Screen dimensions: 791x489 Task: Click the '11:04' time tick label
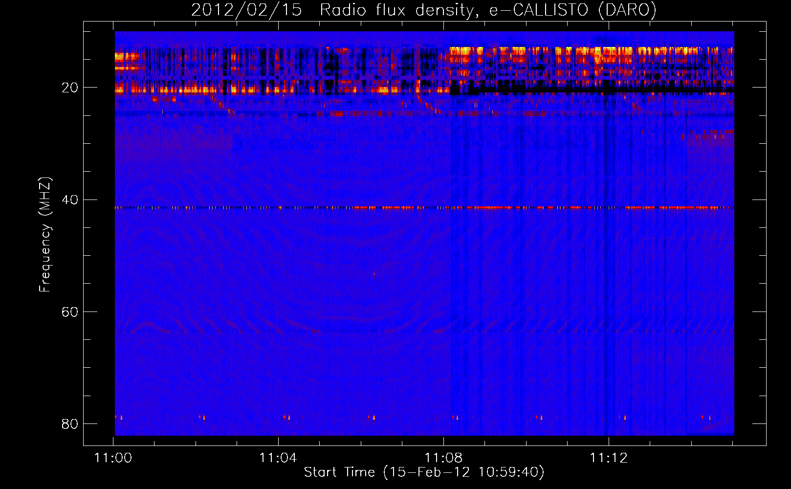[278, 458]
